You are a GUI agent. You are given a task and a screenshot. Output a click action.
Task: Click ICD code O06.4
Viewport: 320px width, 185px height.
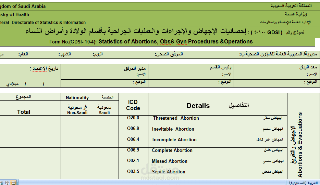coord(133,139)
